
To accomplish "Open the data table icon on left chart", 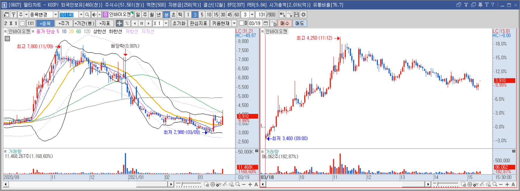I will click(7, 38).
